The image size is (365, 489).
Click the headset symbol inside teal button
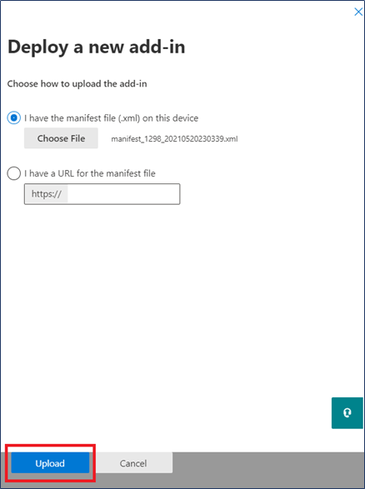tap(347, 413)
